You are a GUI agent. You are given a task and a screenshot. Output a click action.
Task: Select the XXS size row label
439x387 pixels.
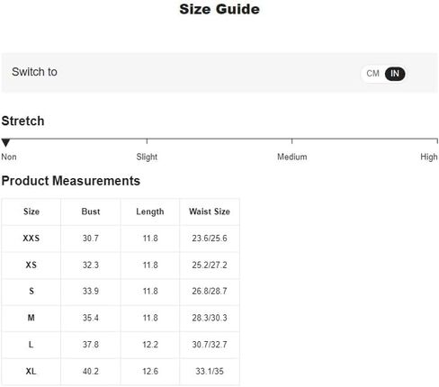pos(31,238)
